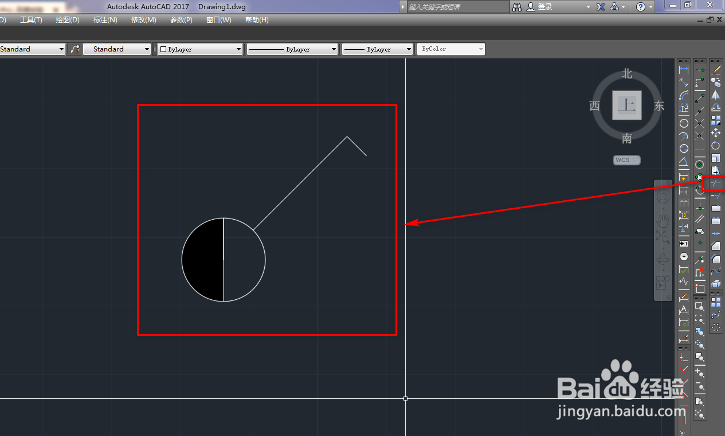Open the Autodesk Exchange X icon
This screenshot has width=725, height=436.
601,7
